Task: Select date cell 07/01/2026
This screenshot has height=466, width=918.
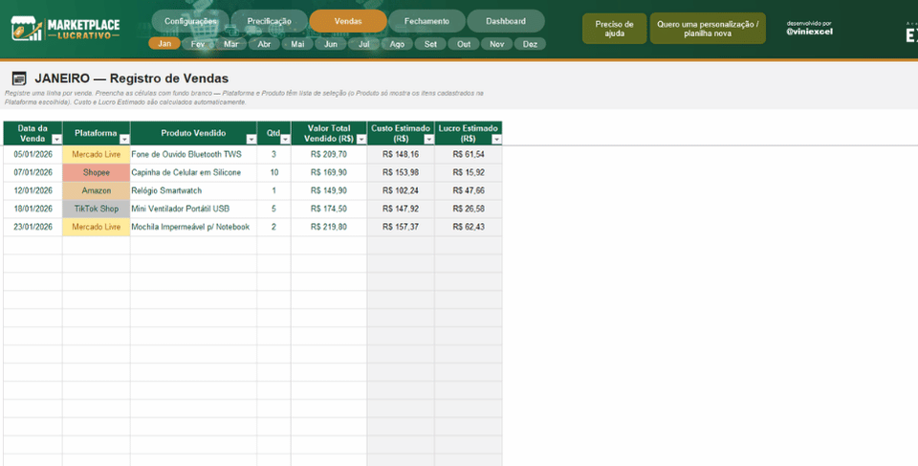Action: coord(33,173)
